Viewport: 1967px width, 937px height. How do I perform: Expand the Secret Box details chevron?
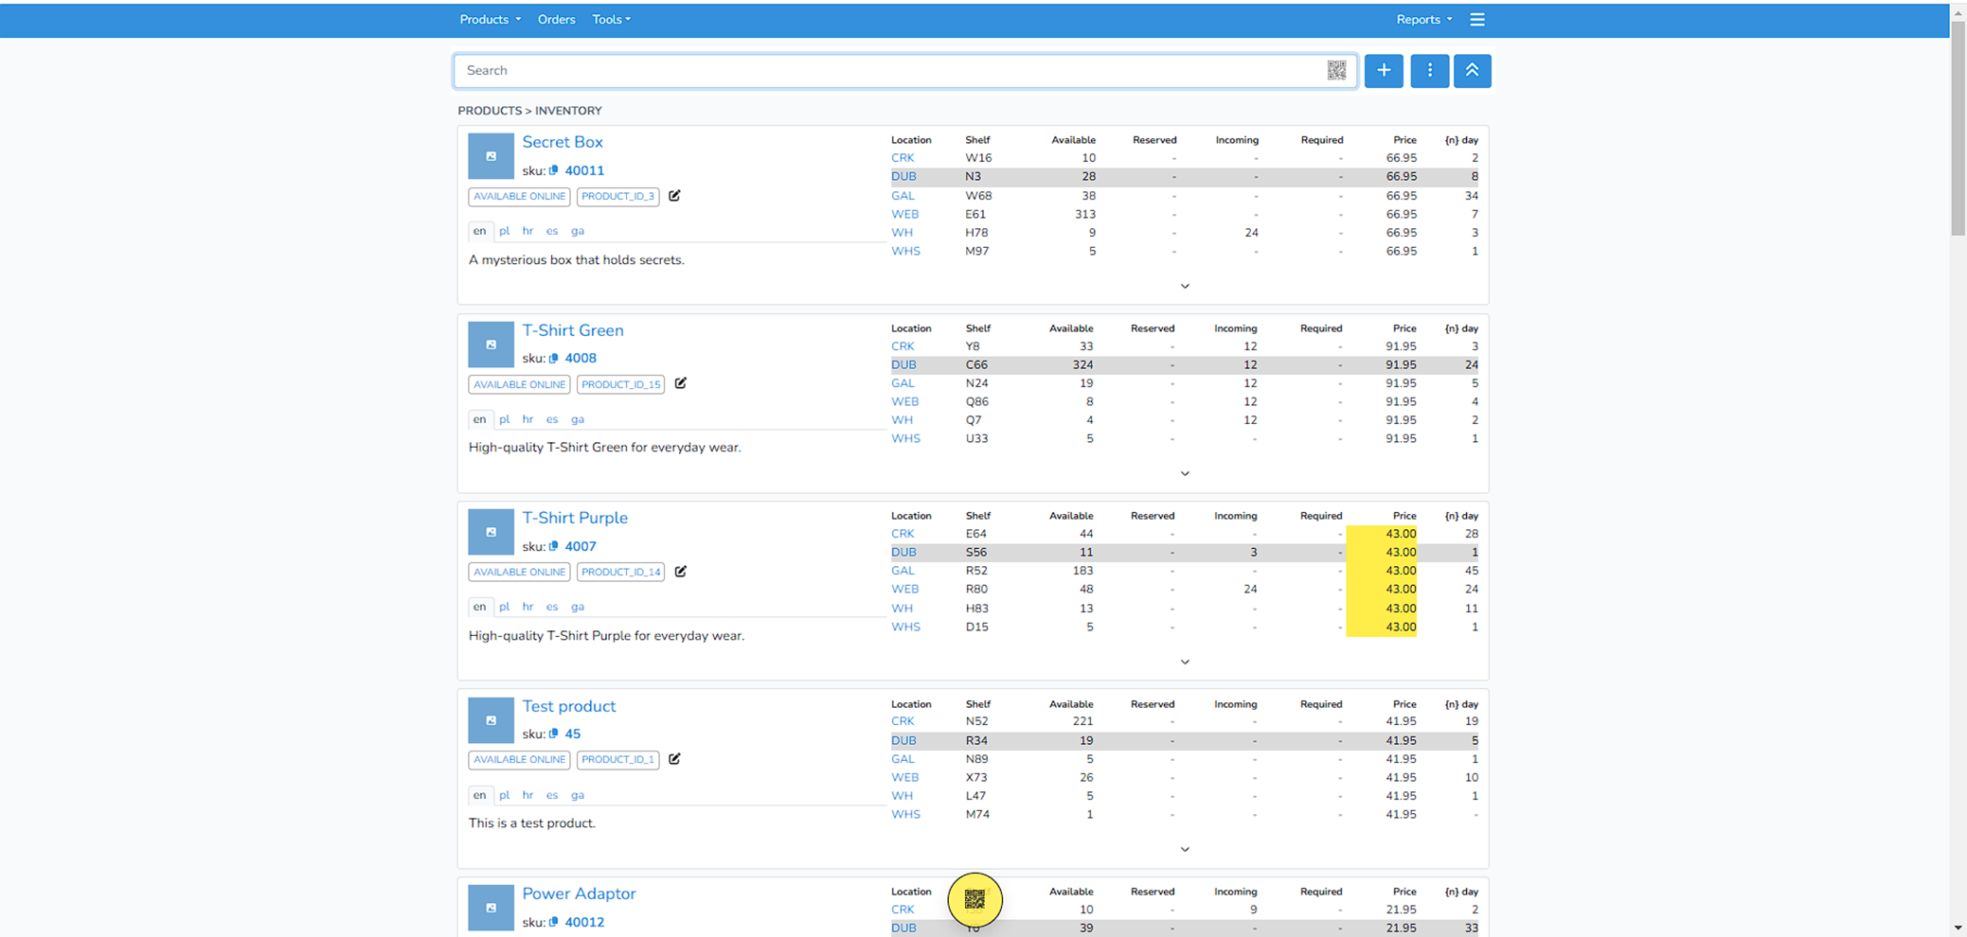[1184, 286]
